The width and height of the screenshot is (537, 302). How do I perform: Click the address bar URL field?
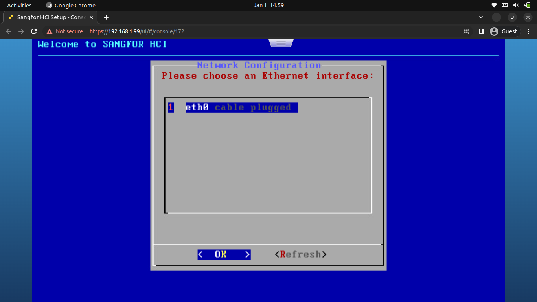pyautogui.click(x=236, y=31)
